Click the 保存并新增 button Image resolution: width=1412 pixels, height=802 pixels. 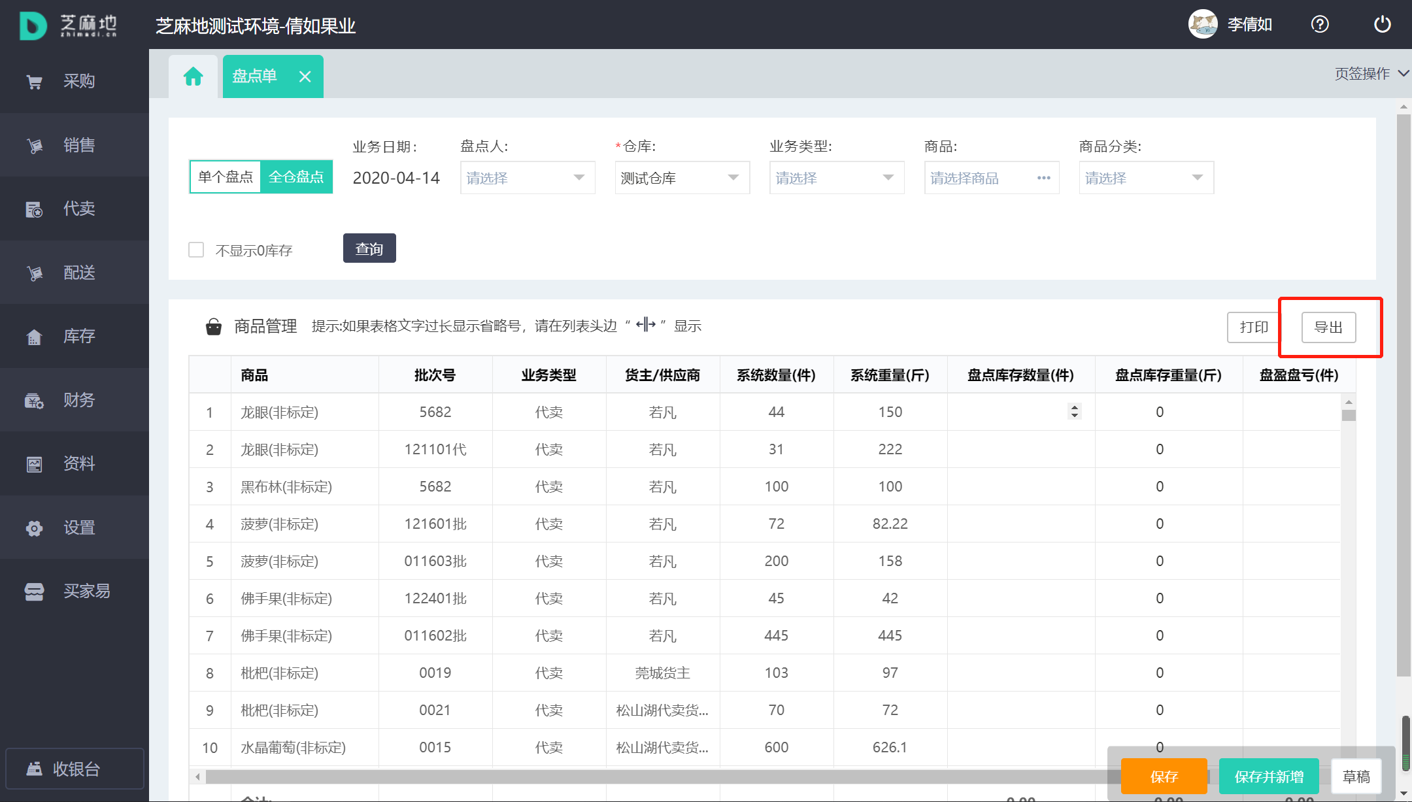coord(1269,776)
